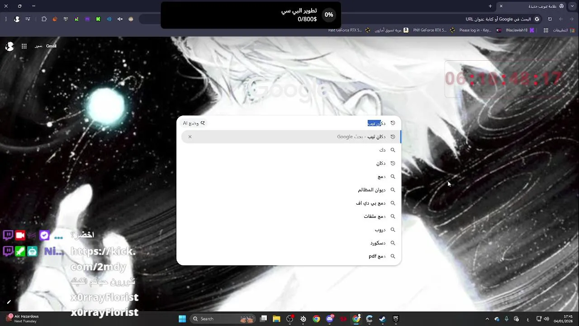Click the 'وضع AI' mode button

tap(194, 123)
